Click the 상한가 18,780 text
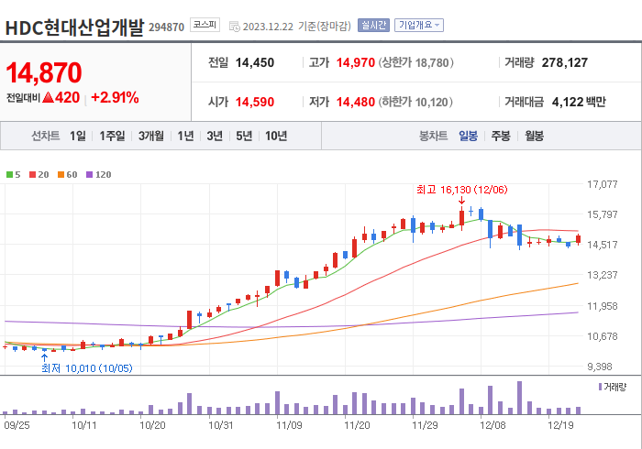 (415, 62)
